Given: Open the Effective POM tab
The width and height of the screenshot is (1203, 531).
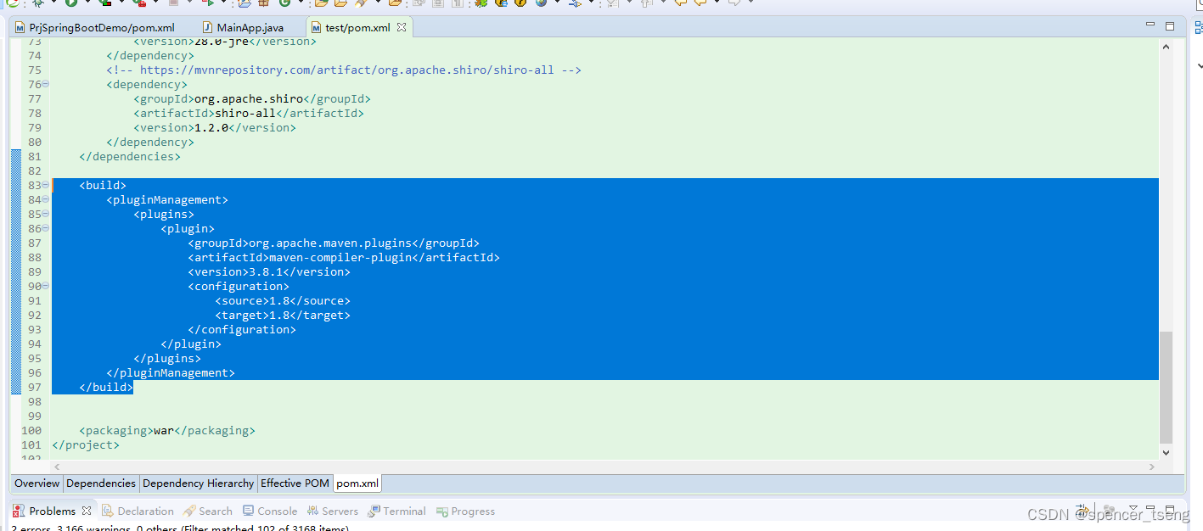Looking at the screenshot, I should click(x=295, y=483).
